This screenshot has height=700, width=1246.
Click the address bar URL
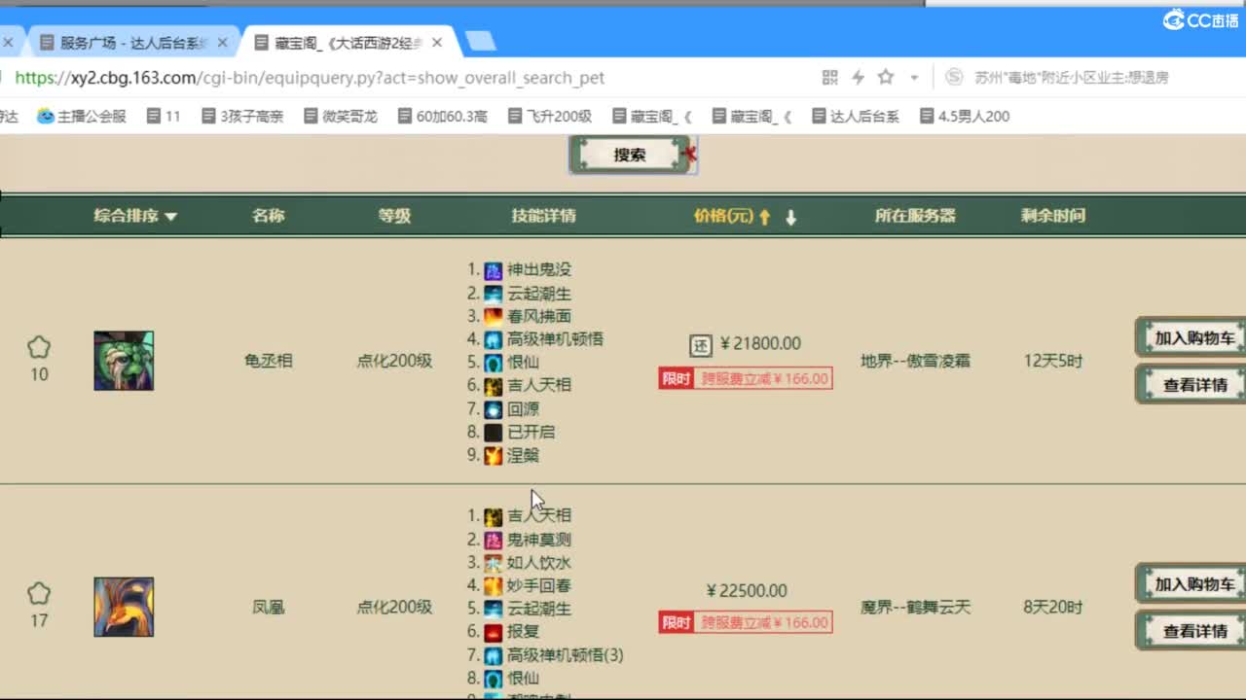tap(310, 78)
